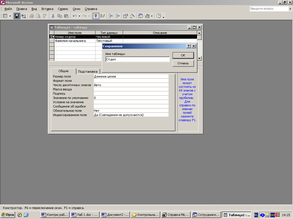The image size is (293, 219).
Task: Click the Build wand icon
Action: pos(132,16)
